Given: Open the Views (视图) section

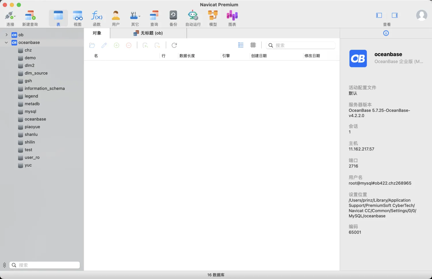Looking at the screenshot, I should pyautogui.click(x=77, y=16).
